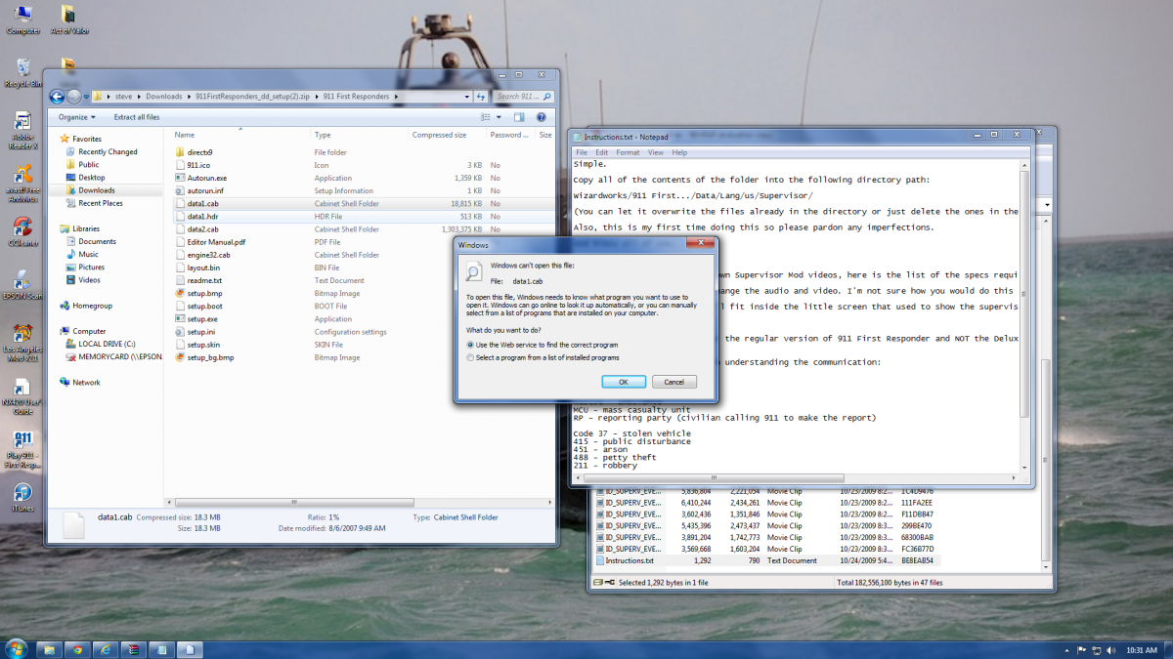1173x659 pixels.
Task: Open the Organize dropdown menu
Action: coord(76,117)
